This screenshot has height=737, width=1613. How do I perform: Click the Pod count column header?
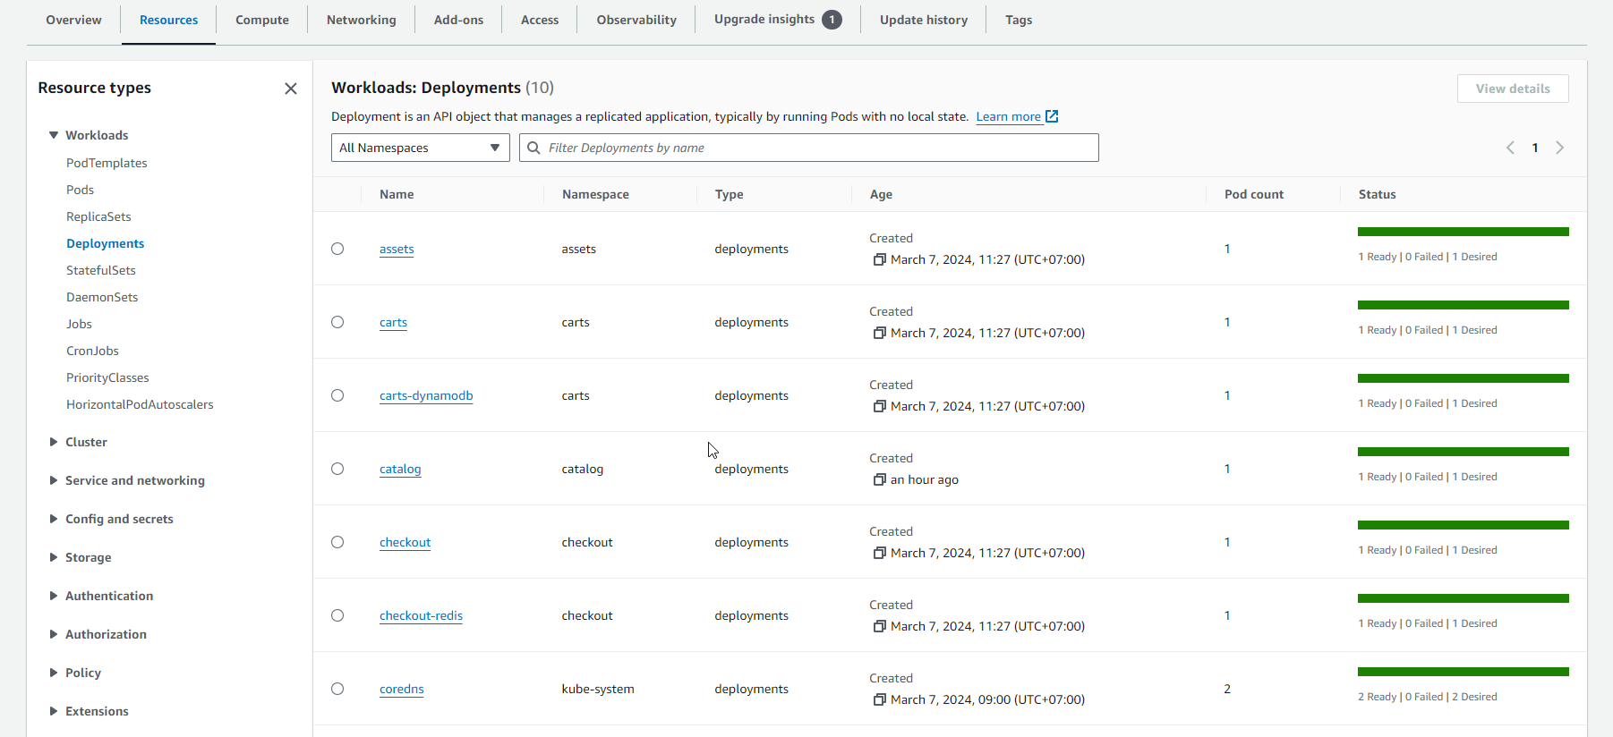point(1254,194)
